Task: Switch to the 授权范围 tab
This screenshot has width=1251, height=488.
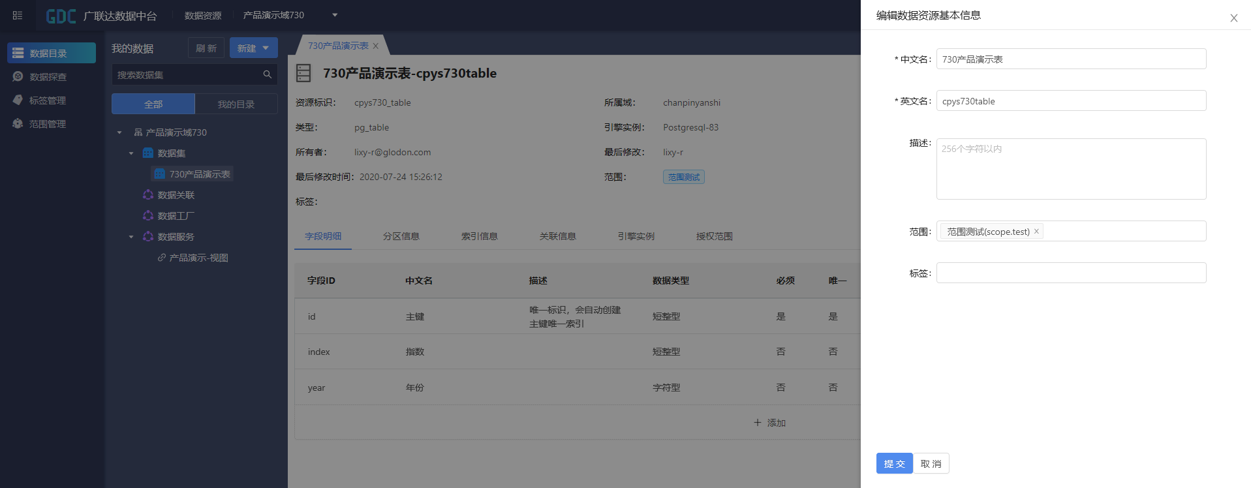Action: (x=714, y=236)
